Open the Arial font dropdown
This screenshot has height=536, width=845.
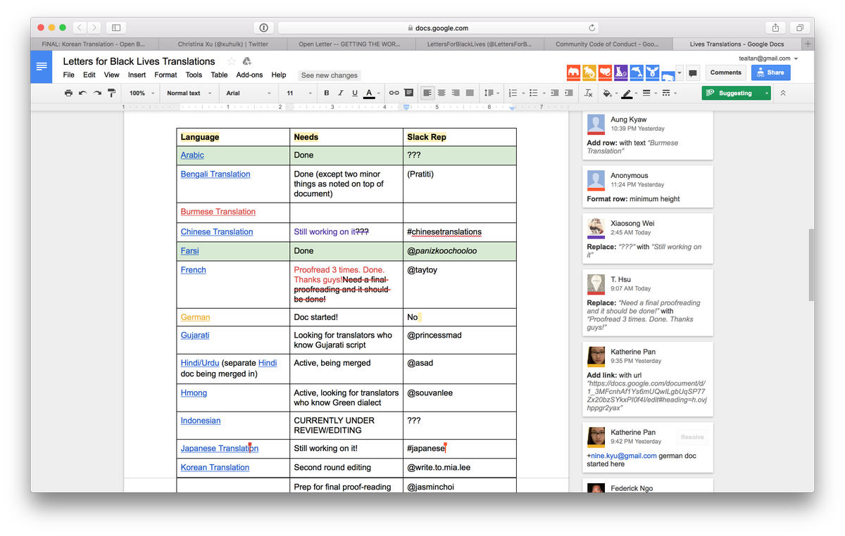249,93
